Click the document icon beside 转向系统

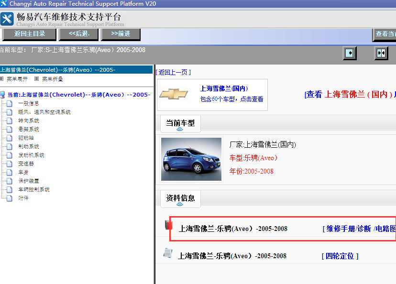tap(10, 120)
